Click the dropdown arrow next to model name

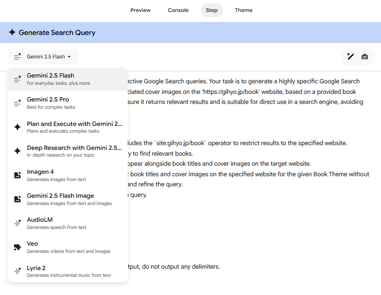click(69, 57)
